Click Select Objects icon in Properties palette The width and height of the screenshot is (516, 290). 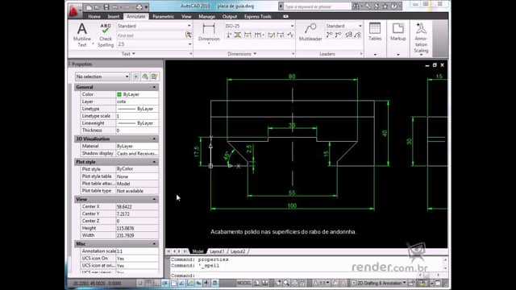tap(145, 77)
